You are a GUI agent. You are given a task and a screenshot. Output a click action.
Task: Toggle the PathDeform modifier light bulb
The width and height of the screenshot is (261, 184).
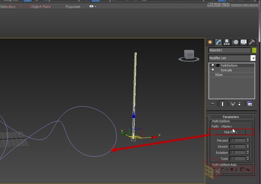click(213, 65)
